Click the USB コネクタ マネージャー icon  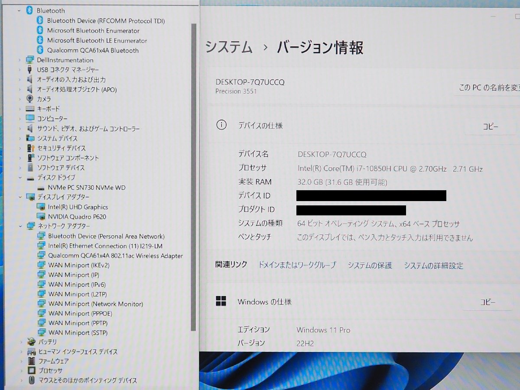29,70
